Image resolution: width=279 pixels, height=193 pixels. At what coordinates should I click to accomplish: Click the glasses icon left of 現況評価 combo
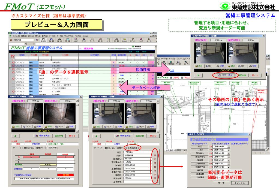point(11,40)
